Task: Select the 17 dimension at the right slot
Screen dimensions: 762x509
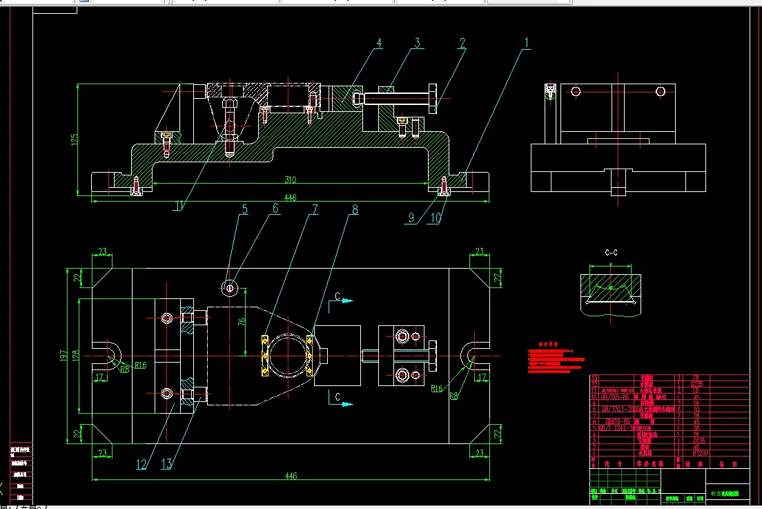Action: 482,377
